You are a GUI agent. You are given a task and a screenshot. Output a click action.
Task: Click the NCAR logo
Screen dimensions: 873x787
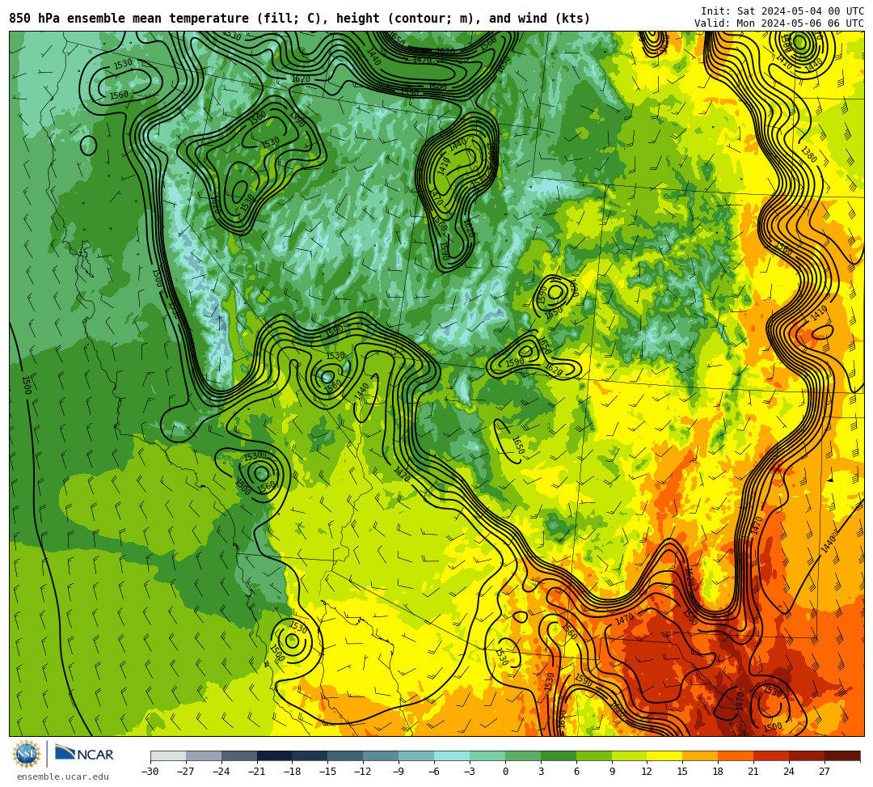pyautogui.click(x=85, y=754)
